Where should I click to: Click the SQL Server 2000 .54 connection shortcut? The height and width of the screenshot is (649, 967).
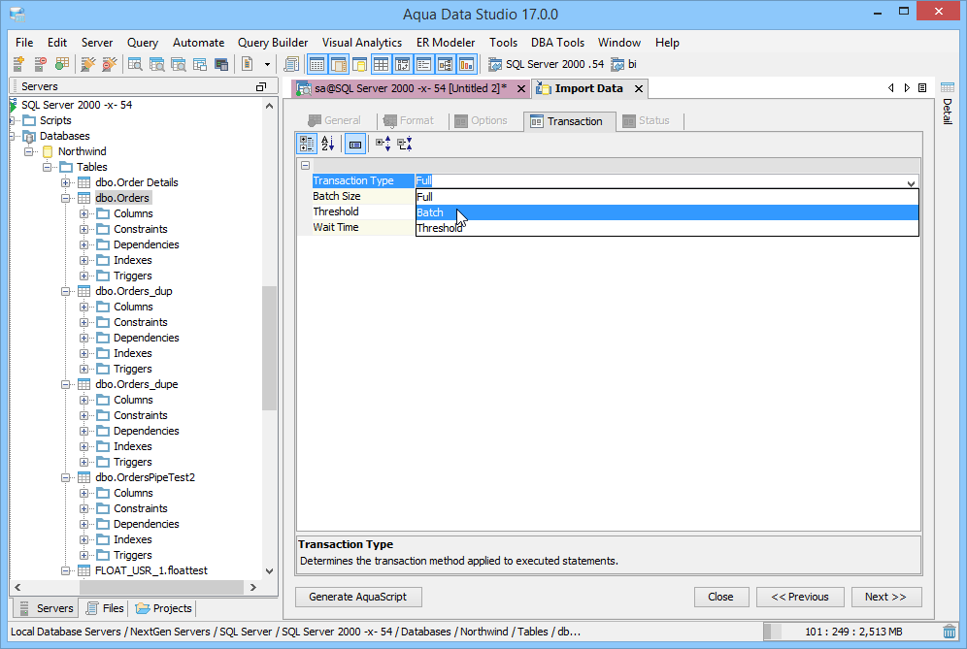click(547, 64)
